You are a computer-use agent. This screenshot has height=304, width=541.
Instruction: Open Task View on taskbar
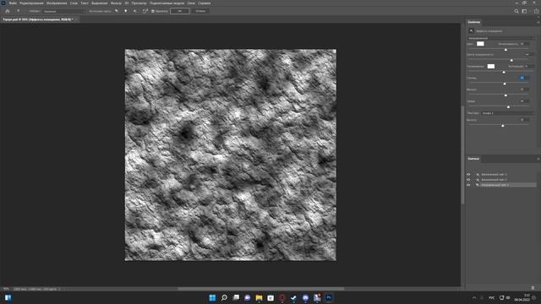(236, 297)
